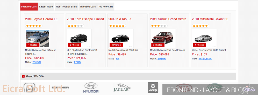Click 3 Photos badge on Suzuki

pyautogui.click(x=158, y=45)
